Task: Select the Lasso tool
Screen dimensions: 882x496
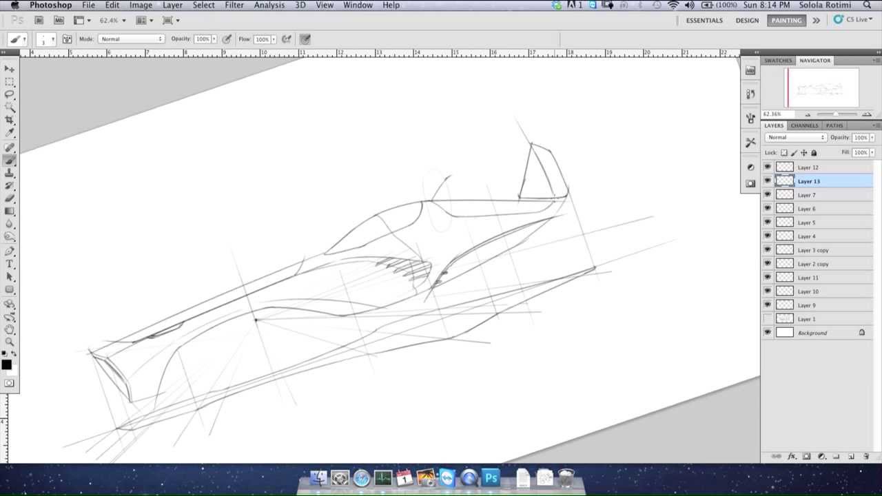Action: point(10,94)
